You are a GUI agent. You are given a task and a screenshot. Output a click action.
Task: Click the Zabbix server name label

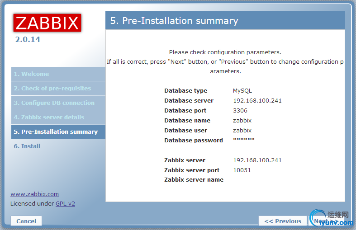point(194,180)
